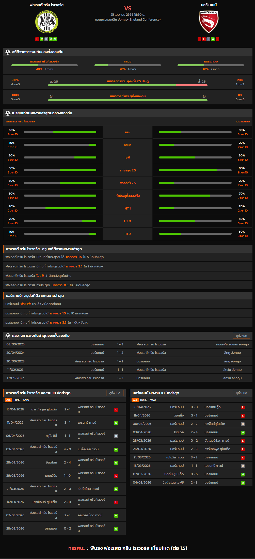Click soccer ball icon beside latest meetings header
Screen dimensions: 255x559
tap(8, 336)
